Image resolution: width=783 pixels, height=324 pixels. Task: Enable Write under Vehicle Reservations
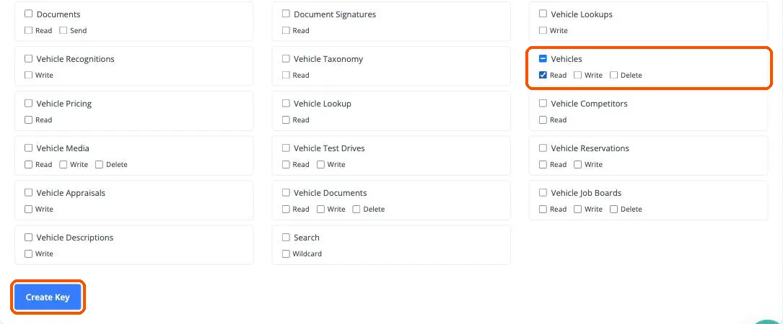pos(577,164)
